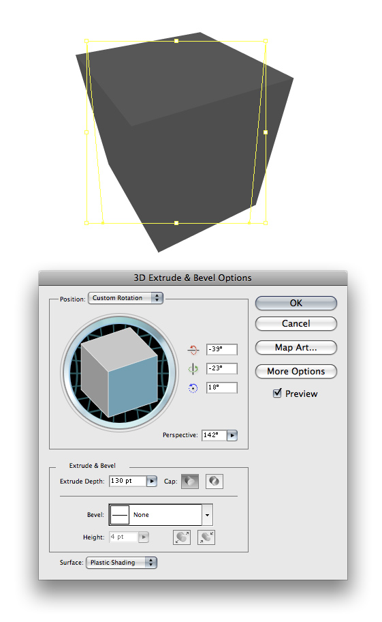Viewport: 382px width, 622px height.
Task: Open the Perspective angle slider arrow
Action: coord(232,435)
